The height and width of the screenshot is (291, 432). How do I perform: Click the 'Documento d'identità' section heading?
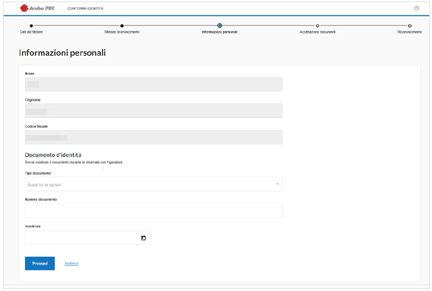pyautogui.click(x=53, y=155)
